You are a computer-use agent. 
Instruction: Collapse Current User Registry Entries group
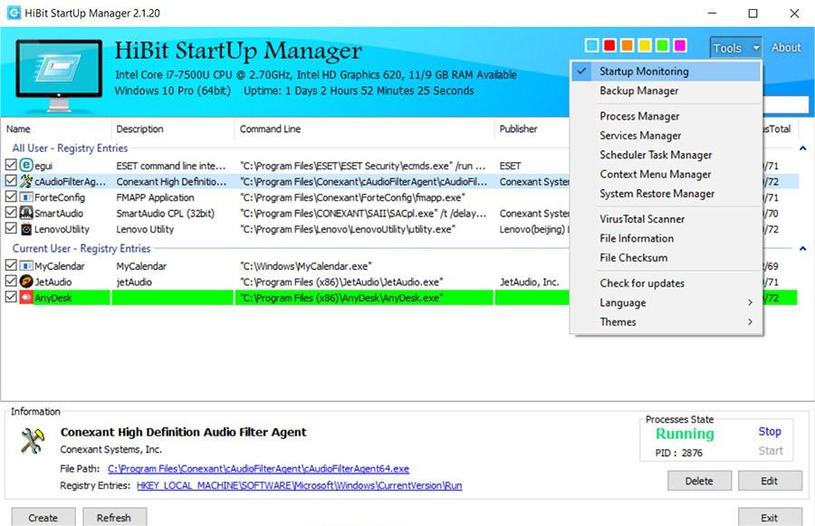point(802,249)
